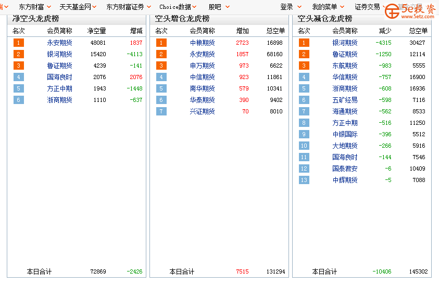Image resolution: width=439 pixels, height=285 pixels.
Task: Open 永安期货 in net-short ranking
Action: tap(59, 43)
